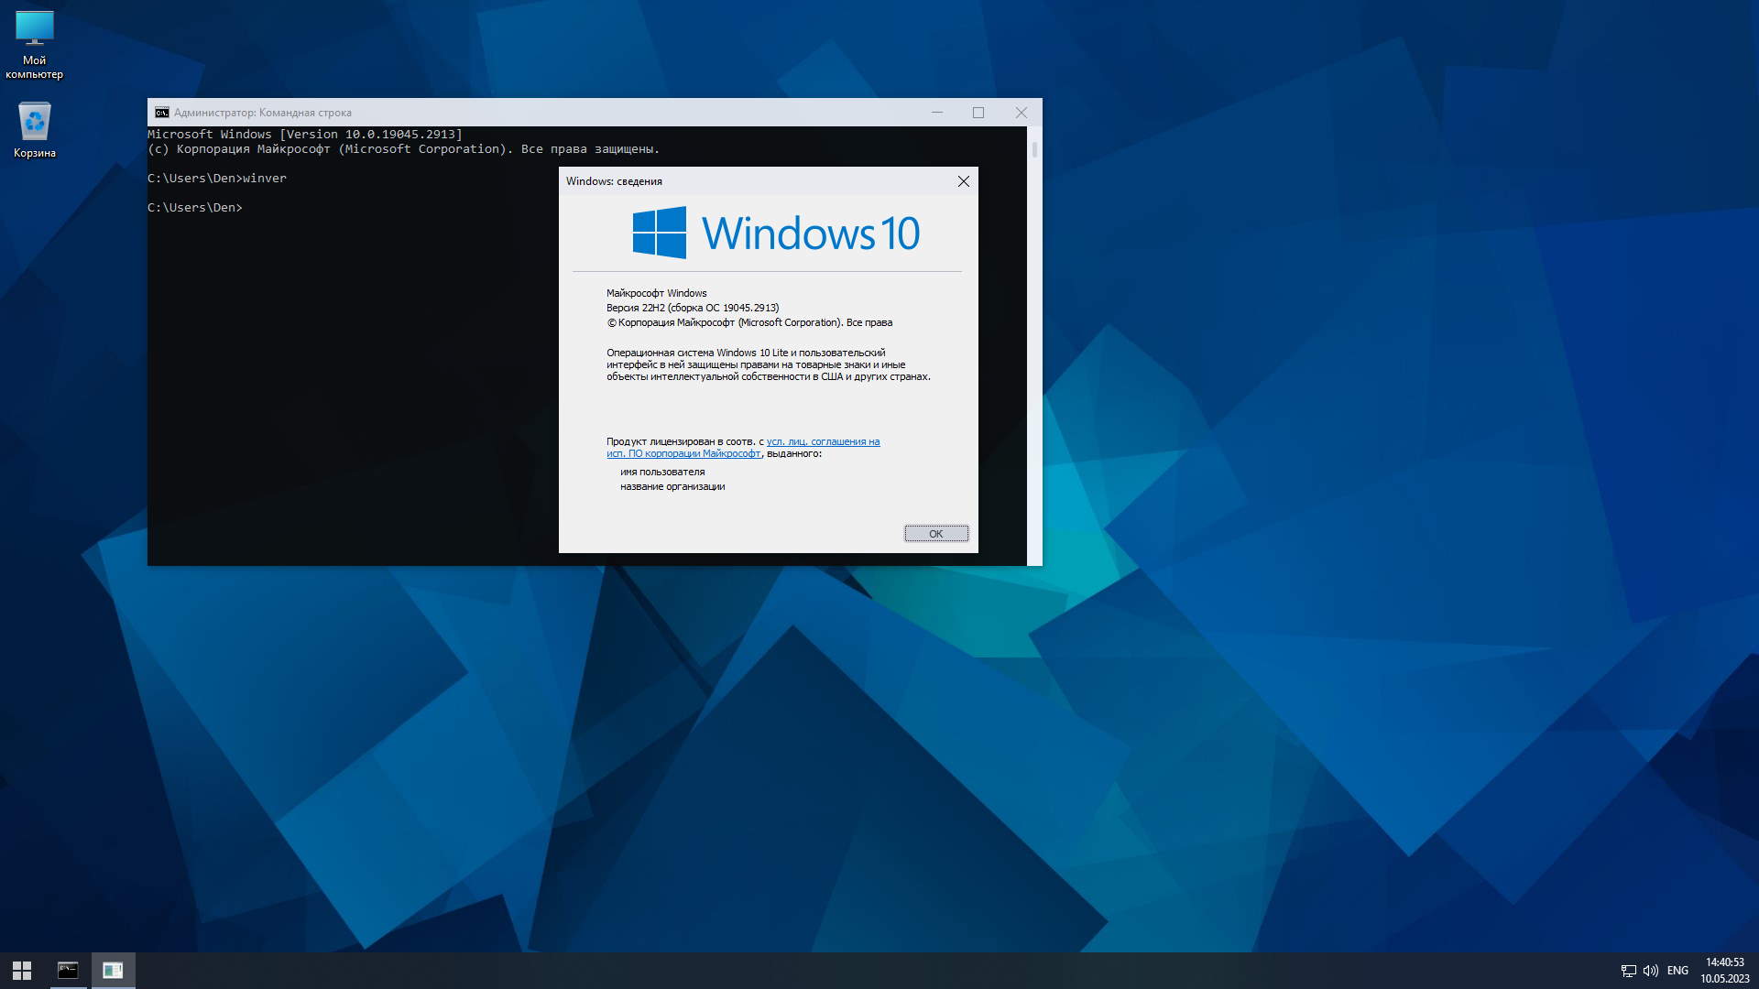Viewport: 1759px width, 989px height.
Task: Open the taskbar clock and date
Action: pos(1724,971)
